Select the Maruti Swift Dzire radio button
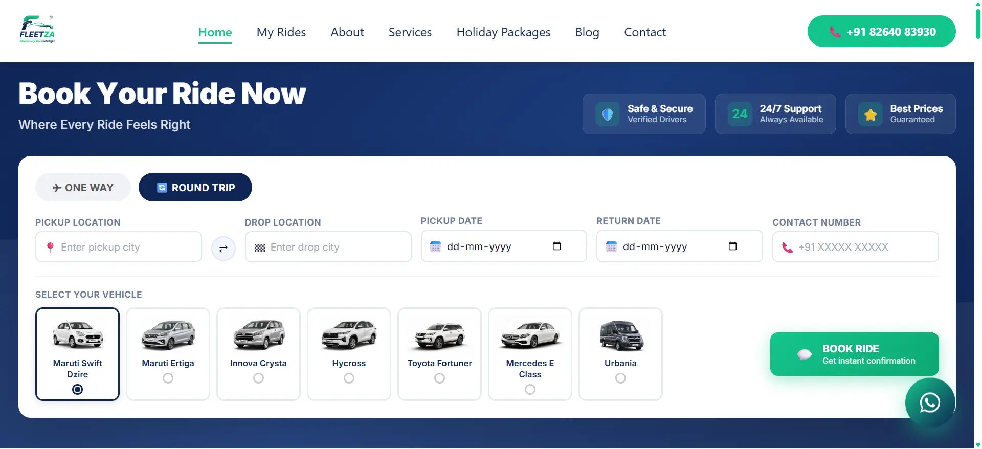This screenshot has width=982, height=449. pos(77,390)
